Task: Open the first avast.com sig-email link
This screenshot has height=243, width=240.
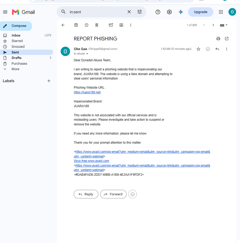Action: click(x=142, y=154)
